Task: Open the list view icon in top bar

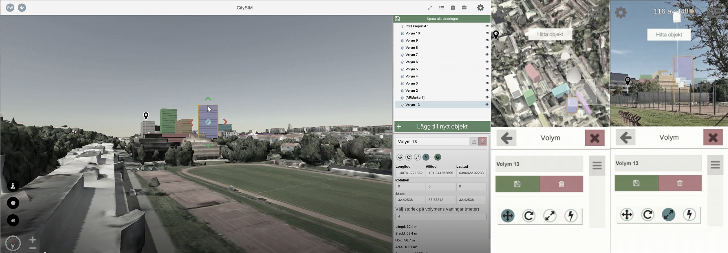Action: coord(442,8)
